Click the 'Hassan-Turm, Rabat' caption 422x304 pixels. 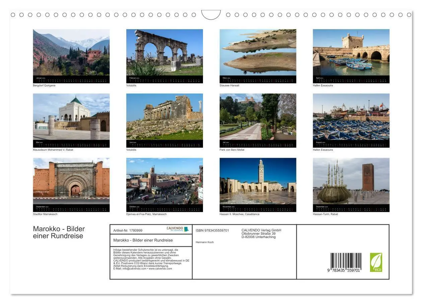tap(326, 214)
